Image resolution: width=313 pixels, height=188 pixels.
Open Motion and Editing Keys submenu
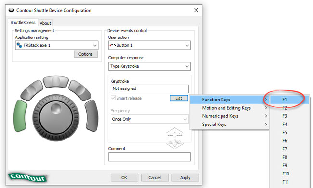(230, 108)
